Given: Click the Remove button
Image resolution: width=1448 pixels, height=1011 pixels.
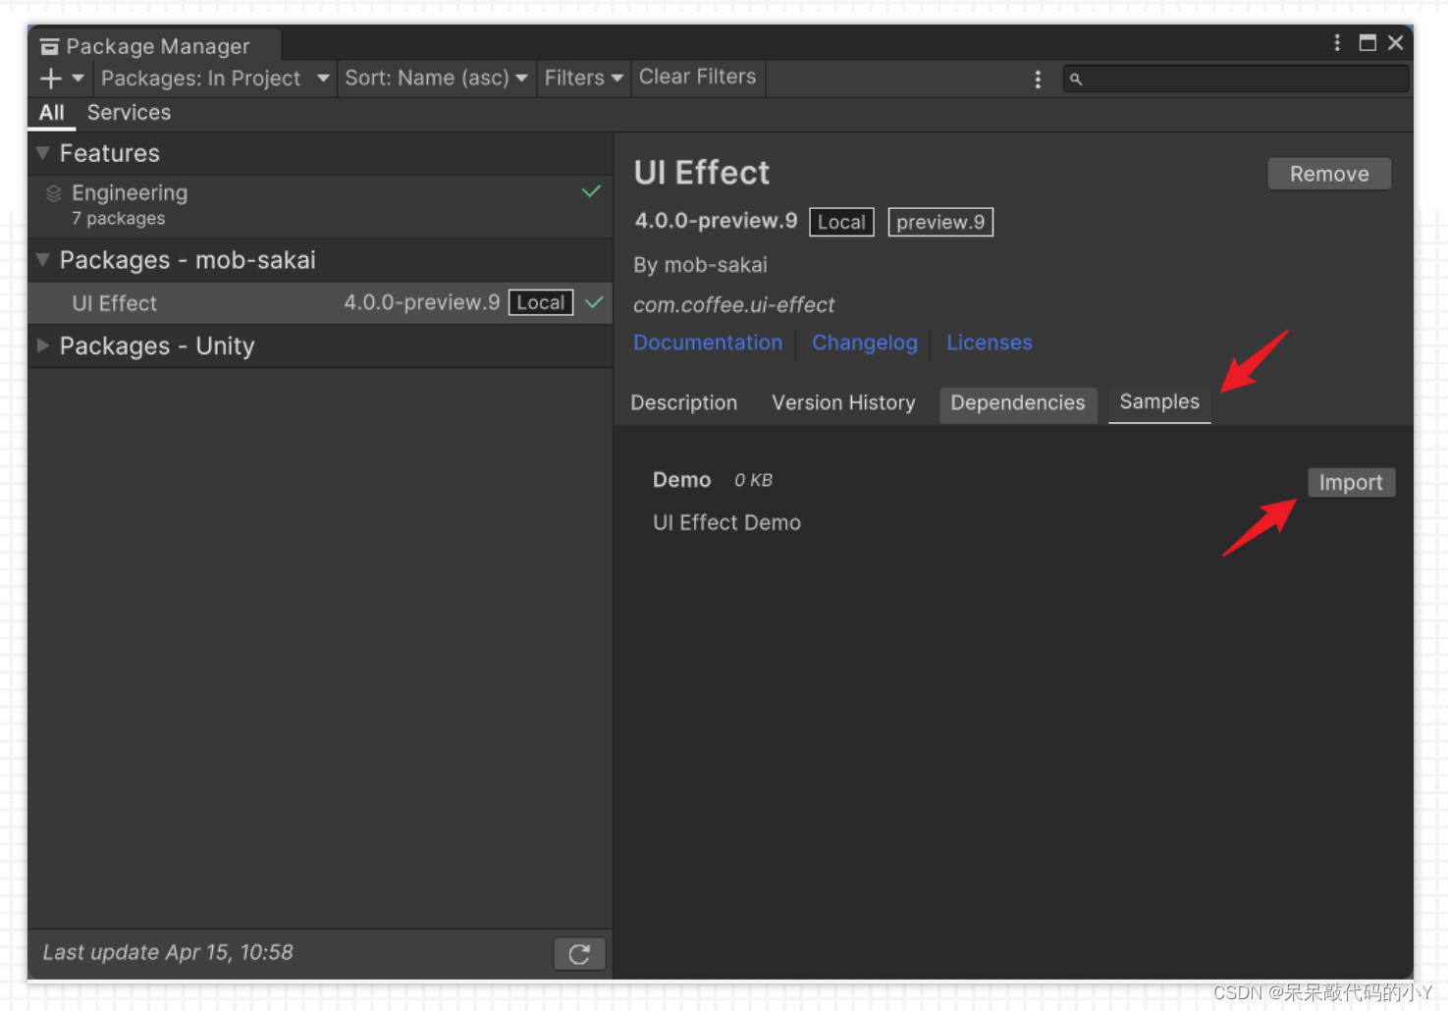Looking at the screenshot, I should coord(1329,174).
